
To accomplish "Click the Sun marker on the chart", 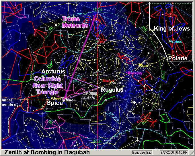I will tap(140, 65).
